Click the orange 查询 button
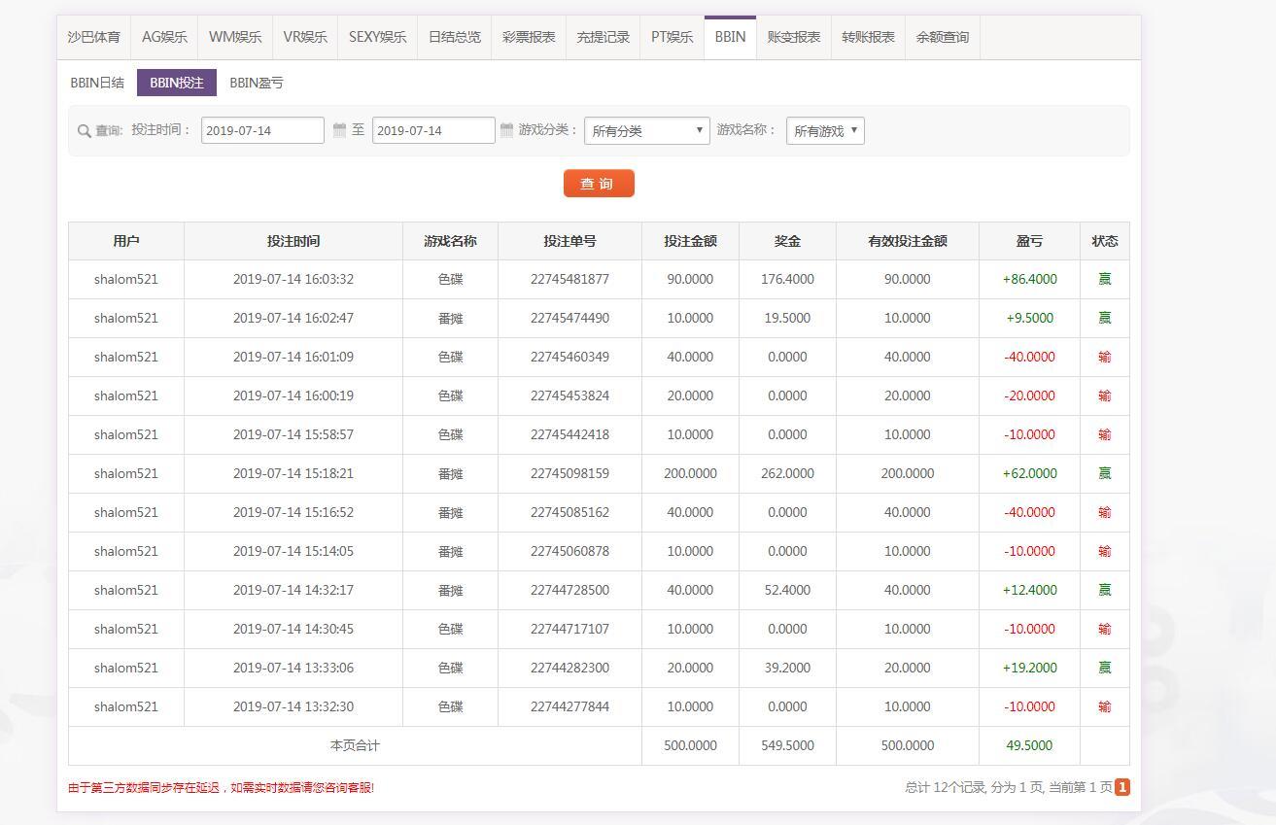 [x=599, y=184]
